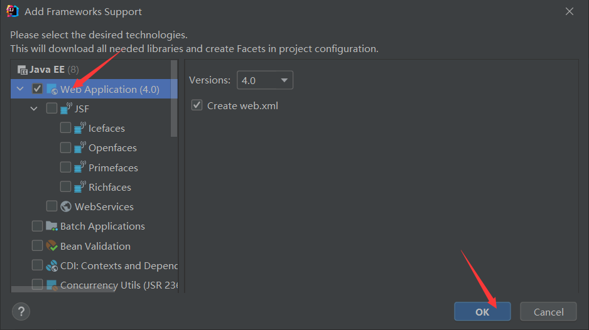Click the JSF framework icon
The height and width of the screenshot is (330, 589).
tap(67, 109)
